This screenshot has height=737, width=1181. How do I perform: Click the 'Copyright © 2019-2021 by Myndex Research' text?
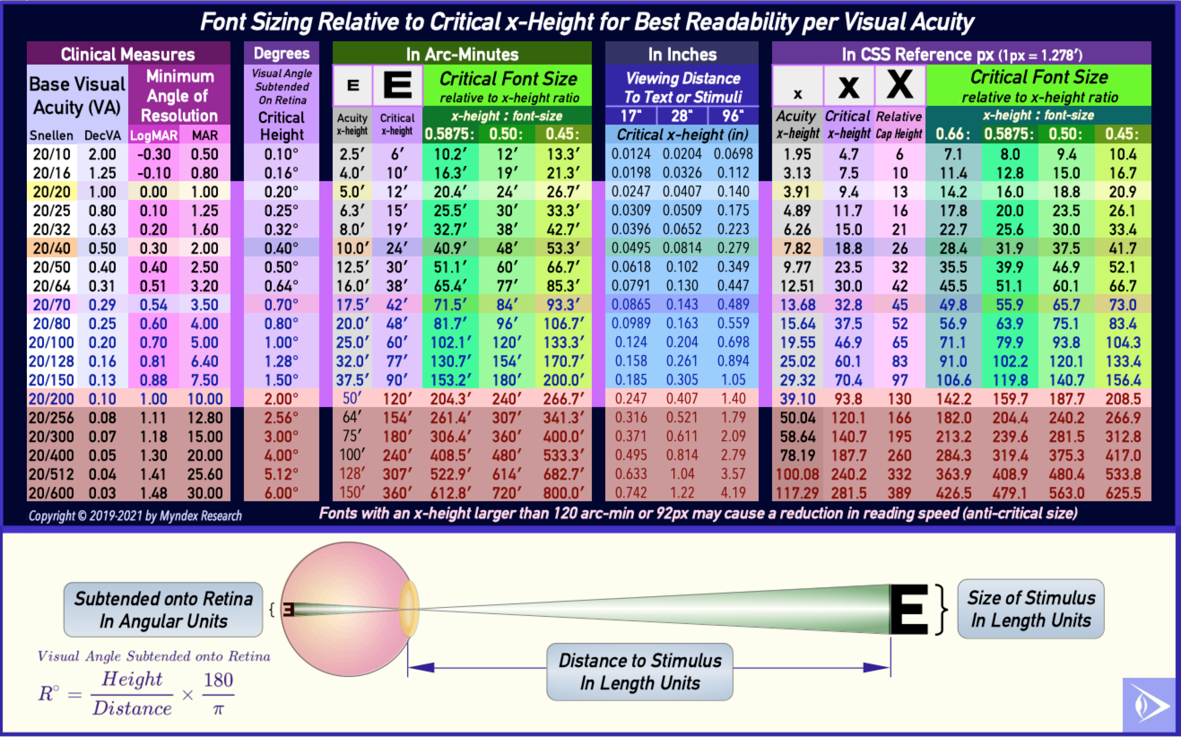tap(135, 516)
